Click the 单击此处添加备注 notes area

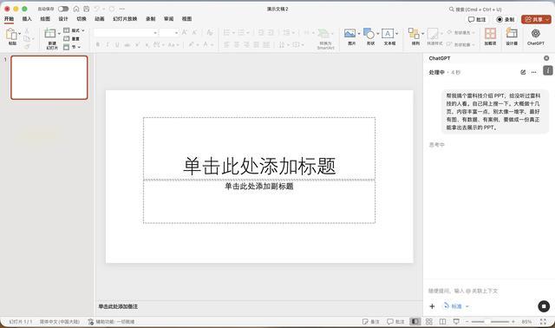tap(118, 306)
